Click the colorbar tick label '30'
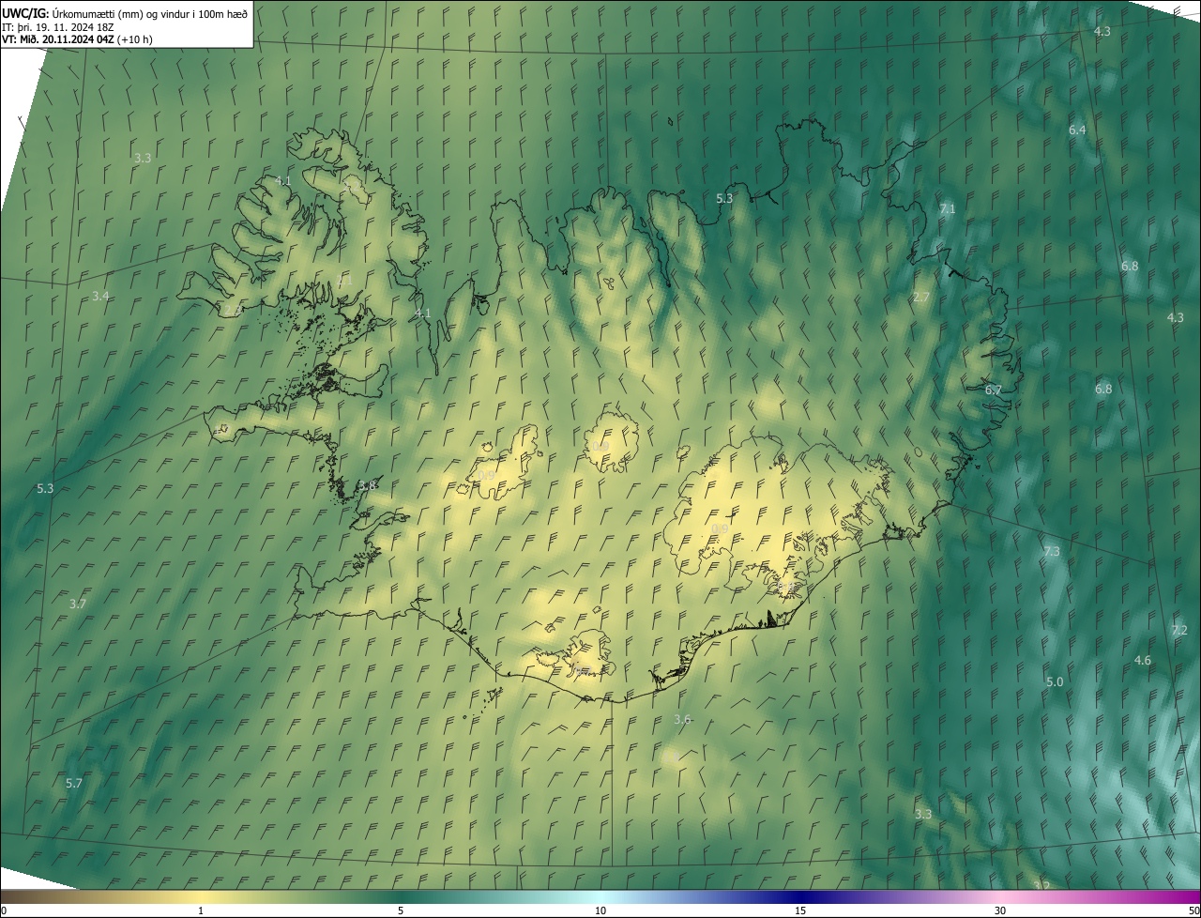 [1000, 910]
